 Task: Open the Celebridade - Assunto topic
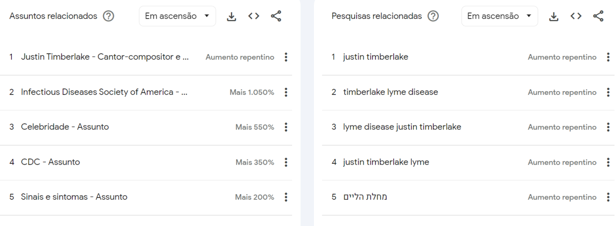pos(65,127)
